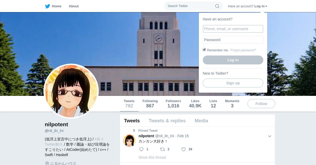The image size is (316, 165).
Task: Switch to the Media tab
Action: [201, 121]
